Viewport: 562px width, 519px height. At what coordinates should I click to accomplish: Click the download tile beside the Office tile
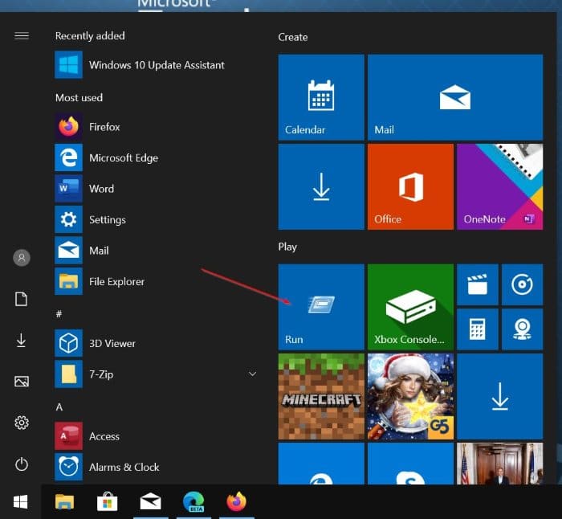[321, 187]
